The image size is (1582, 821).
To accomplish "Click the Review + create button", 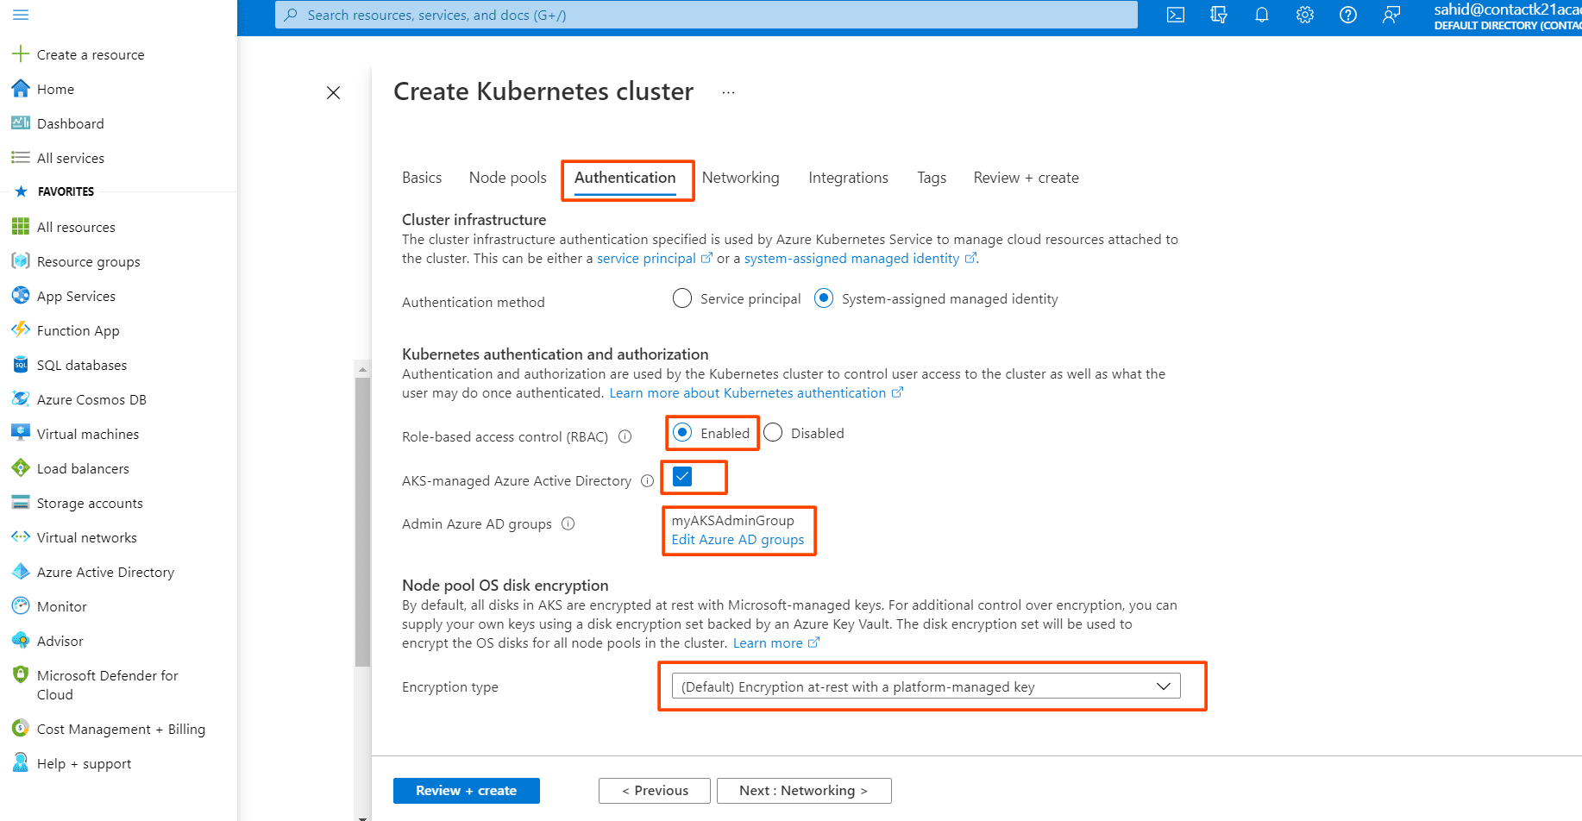I will 466,791.
